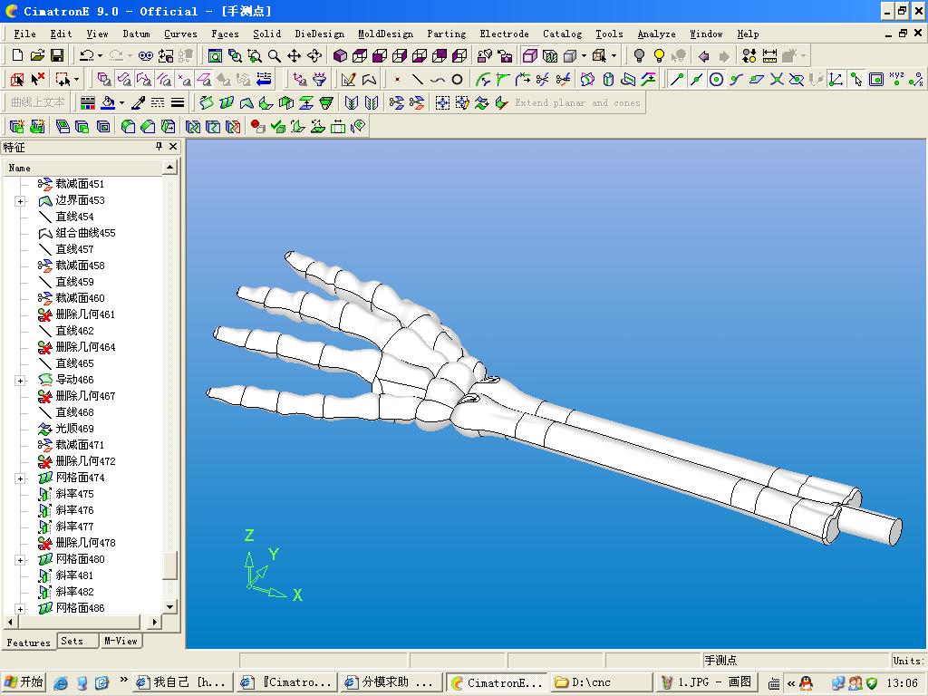Open the Faces menu

pos(225,34)
